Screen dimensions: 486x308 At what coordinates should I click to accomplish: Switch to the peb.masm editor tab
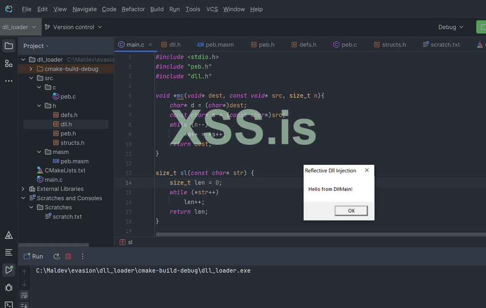(215, 45)
